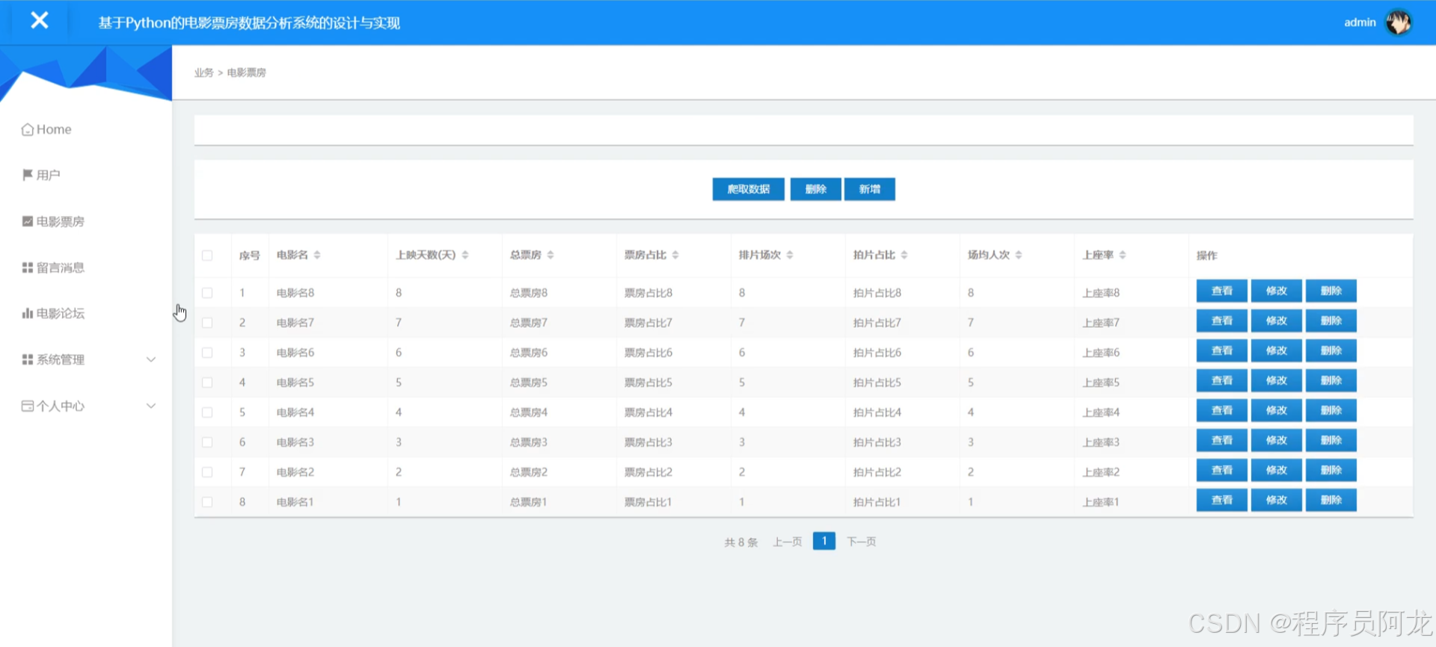Click the 共 8 条 total count
This screenshot has height=647, width=1436.
(x=741, y=542)
